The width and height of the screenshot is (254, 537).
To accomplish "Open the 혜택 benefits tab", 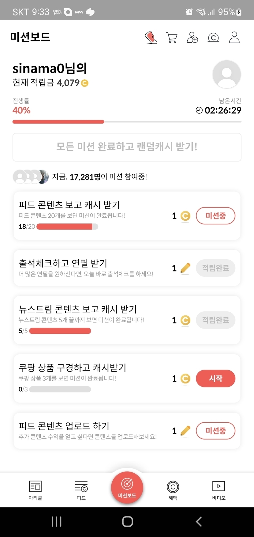I will point(173,490).
